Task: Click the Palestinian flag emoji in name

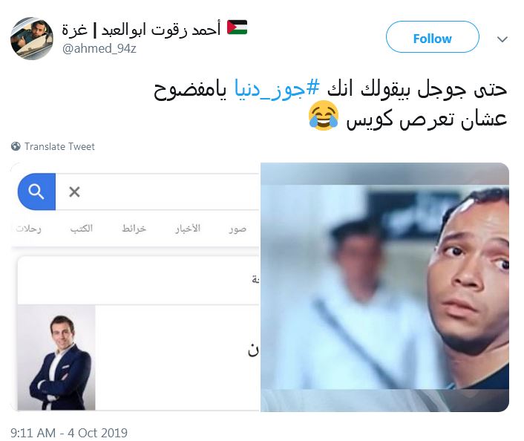Action: (x=237, y=27)
